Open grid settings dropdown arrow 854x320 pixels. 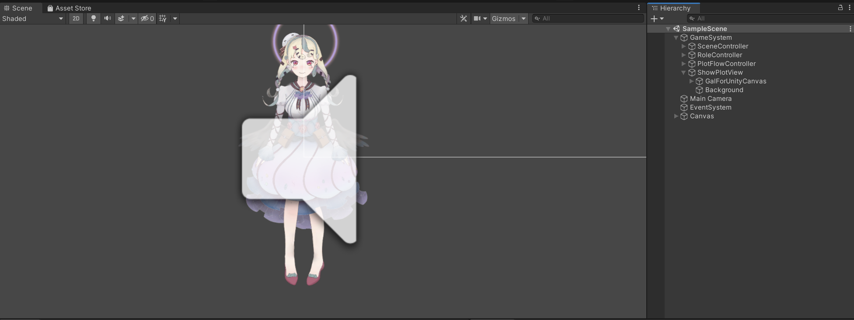point(175,18)
